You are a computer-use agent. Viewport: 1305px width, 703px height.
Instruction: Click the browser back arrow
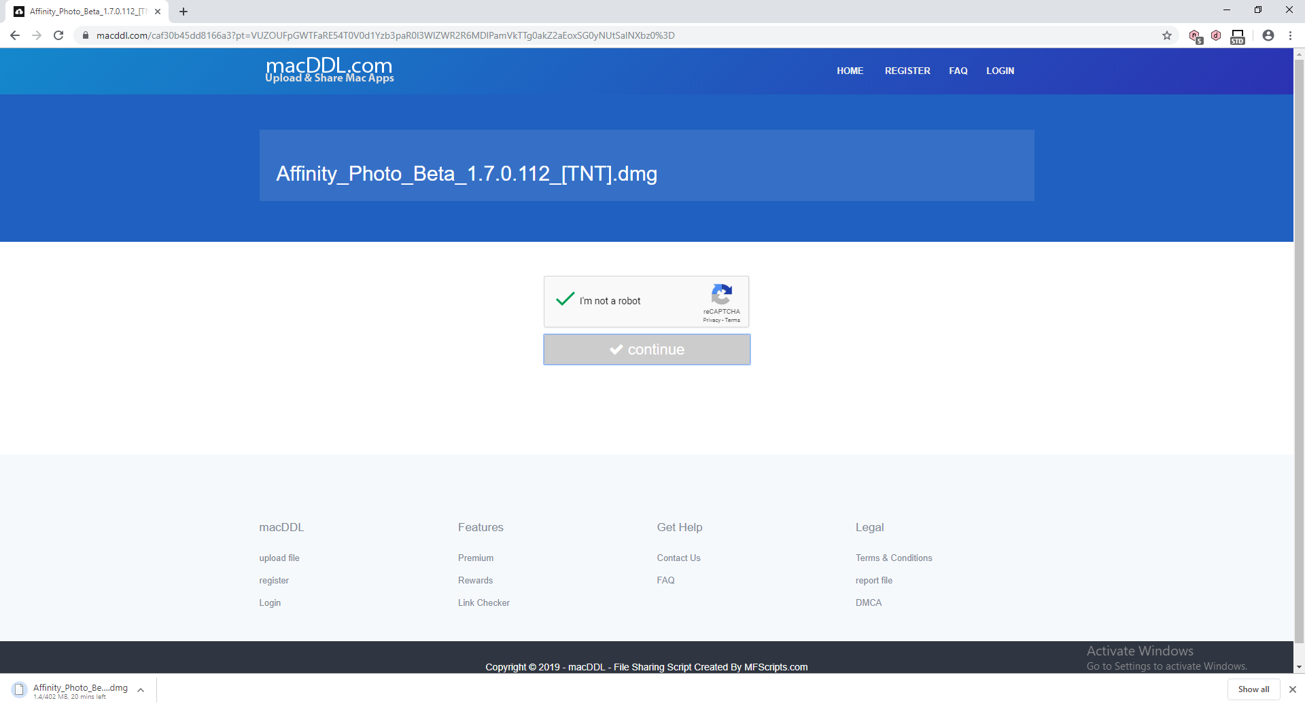[x=14, y=35]
